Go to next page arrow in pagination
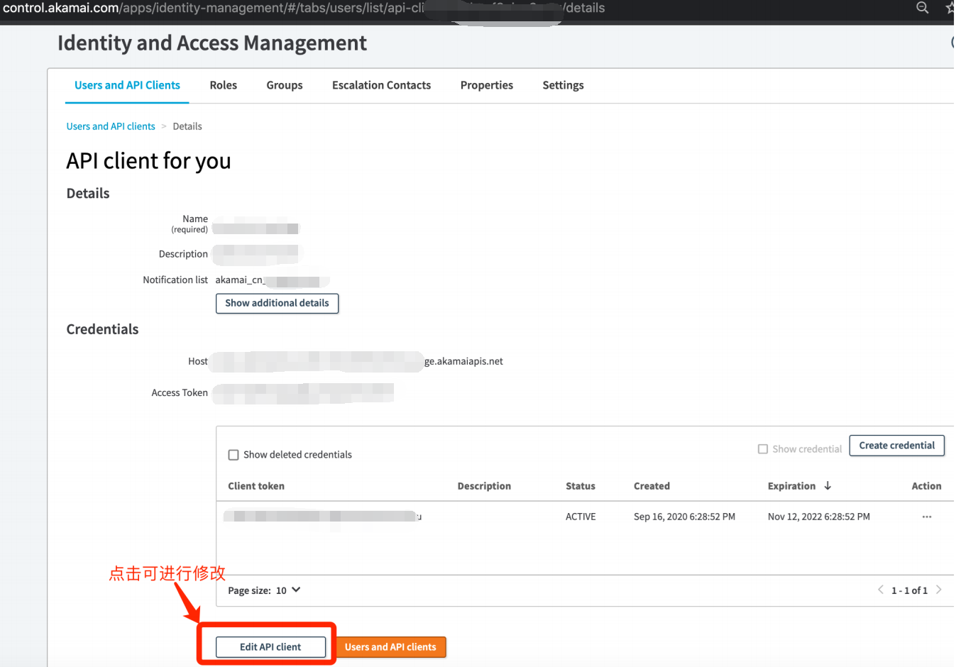Screen dimensions: 956x667 pyautogui.click(x=938, y=590)
